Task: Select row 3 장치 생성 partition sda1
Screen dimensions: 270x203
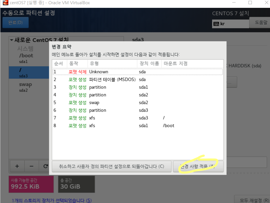Action: point(138,87)
